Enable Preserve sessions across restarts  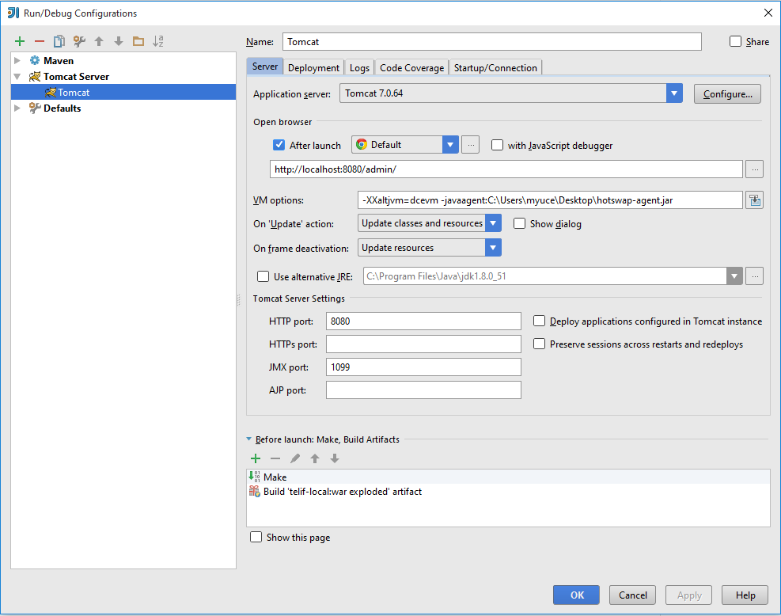point(539,344)
